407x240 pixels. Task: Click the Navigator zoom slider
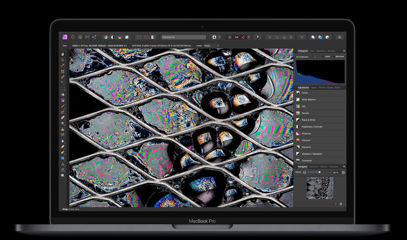coord(319,172)
